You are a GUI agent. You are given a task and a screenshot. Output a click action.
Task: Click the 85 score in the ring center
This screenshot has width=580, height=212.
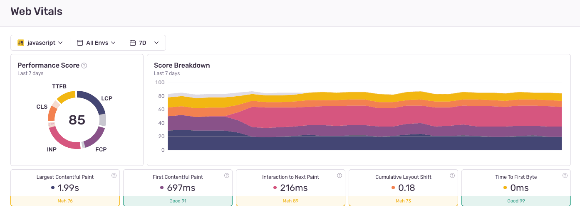(x=77, y=120)
